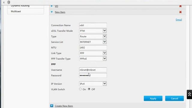Viewport: 192px width, 108px height.
Task: Apply the connection settings
Action: click(x=153, y=98)
